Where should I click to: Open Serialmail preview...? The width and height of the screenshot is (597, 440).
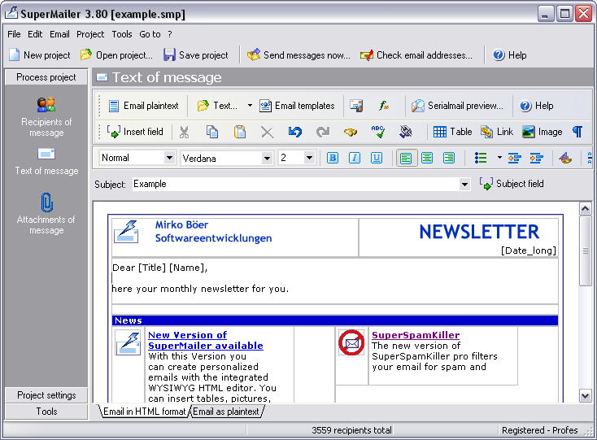457,106
